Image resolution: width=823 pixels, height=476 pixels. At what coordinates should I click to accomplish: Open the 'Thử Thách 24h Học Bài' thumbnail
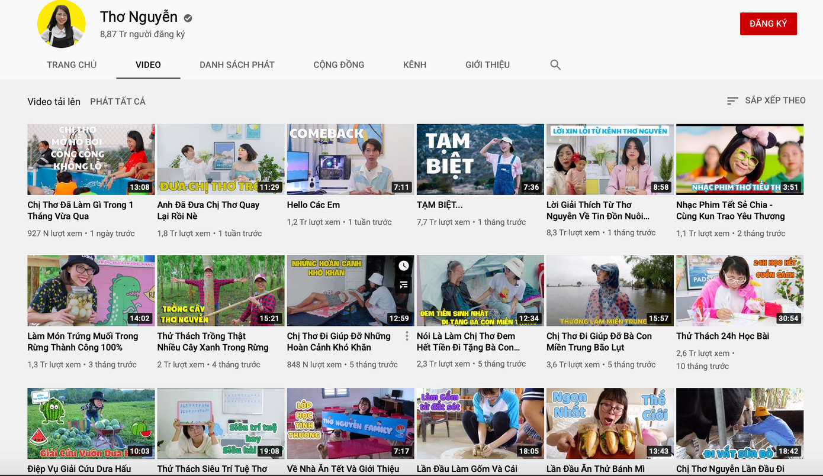coord(739,290)
